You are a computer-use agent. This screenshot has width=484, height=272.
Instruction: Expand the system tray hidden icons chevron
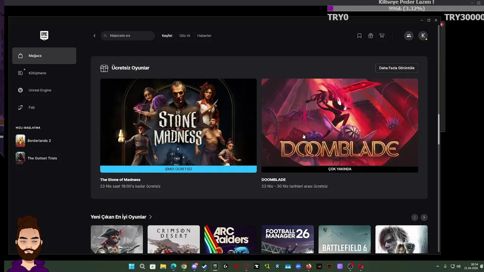(437, 266)
